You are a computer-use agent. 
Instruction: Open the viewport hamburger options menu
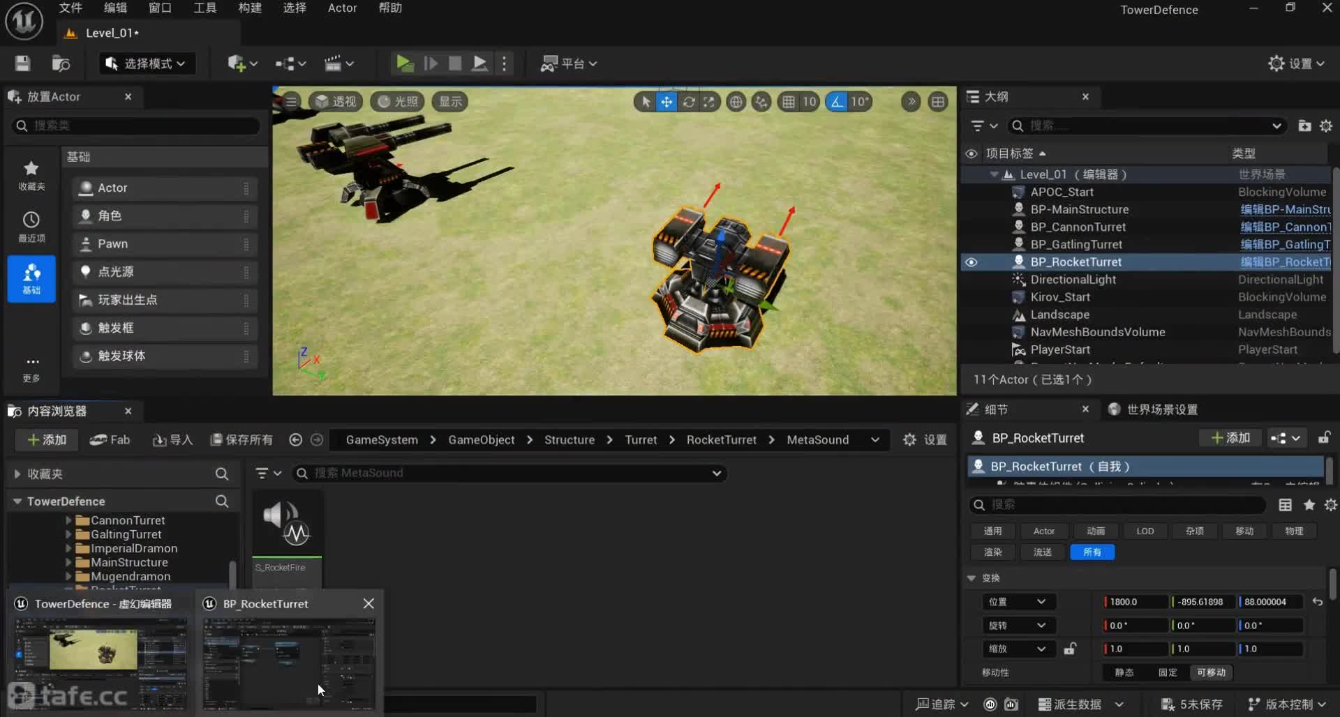(291, 102)
